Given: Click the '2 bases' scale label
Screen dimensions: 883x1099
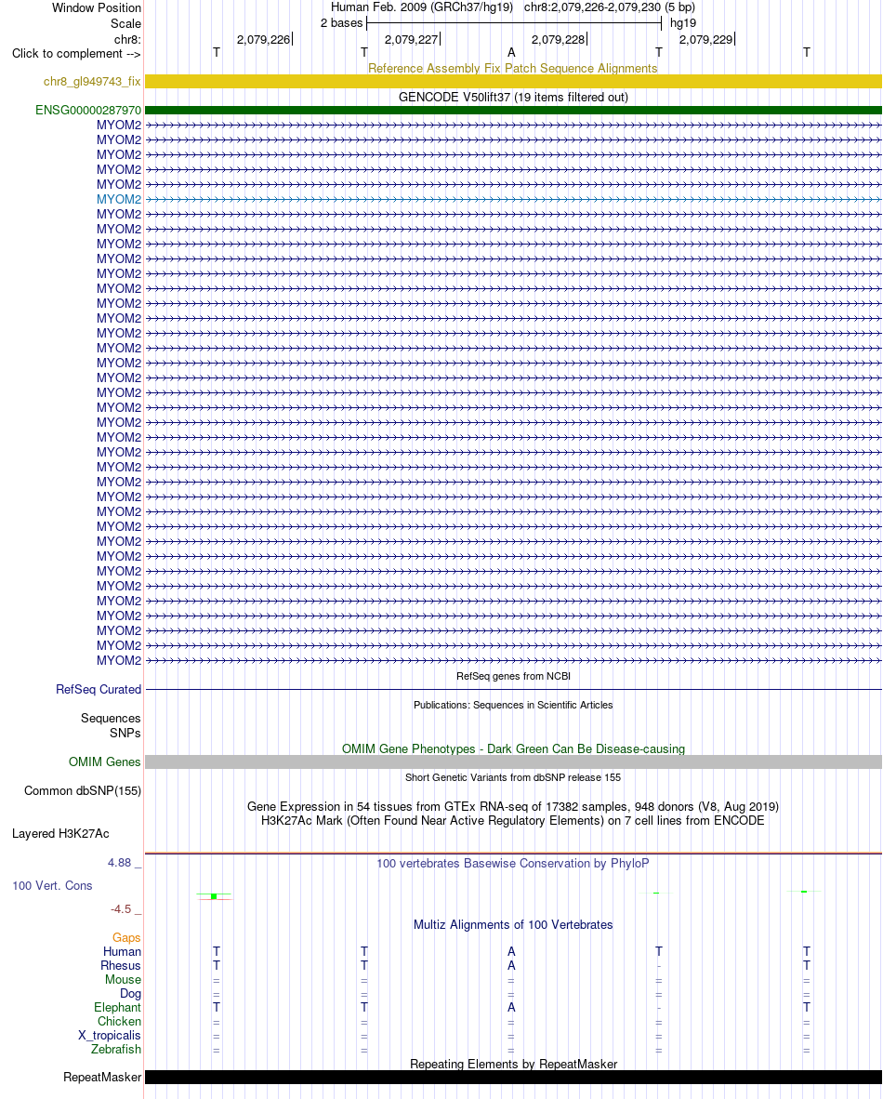Looking at the screenshot, I should (x=342, y=23).
